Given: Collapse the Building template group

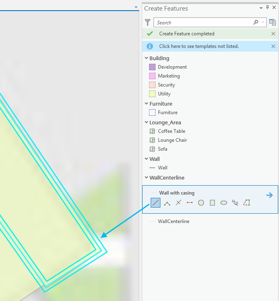Looking at the screenshot, I should (147, 58).
